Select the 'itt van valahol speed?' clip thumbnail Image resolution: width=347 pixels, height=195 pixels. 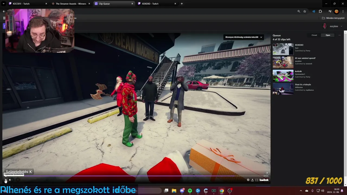pos(283,62)
